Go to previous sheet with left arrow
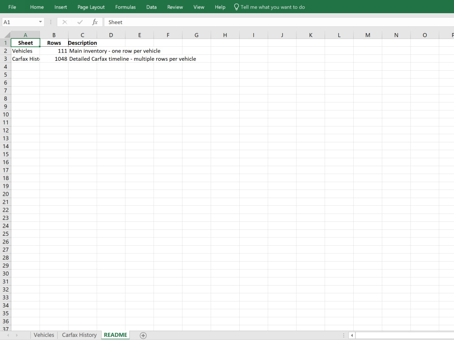This screenshot has width=454, height=340. pyautogui.click(x=8, y=335)
